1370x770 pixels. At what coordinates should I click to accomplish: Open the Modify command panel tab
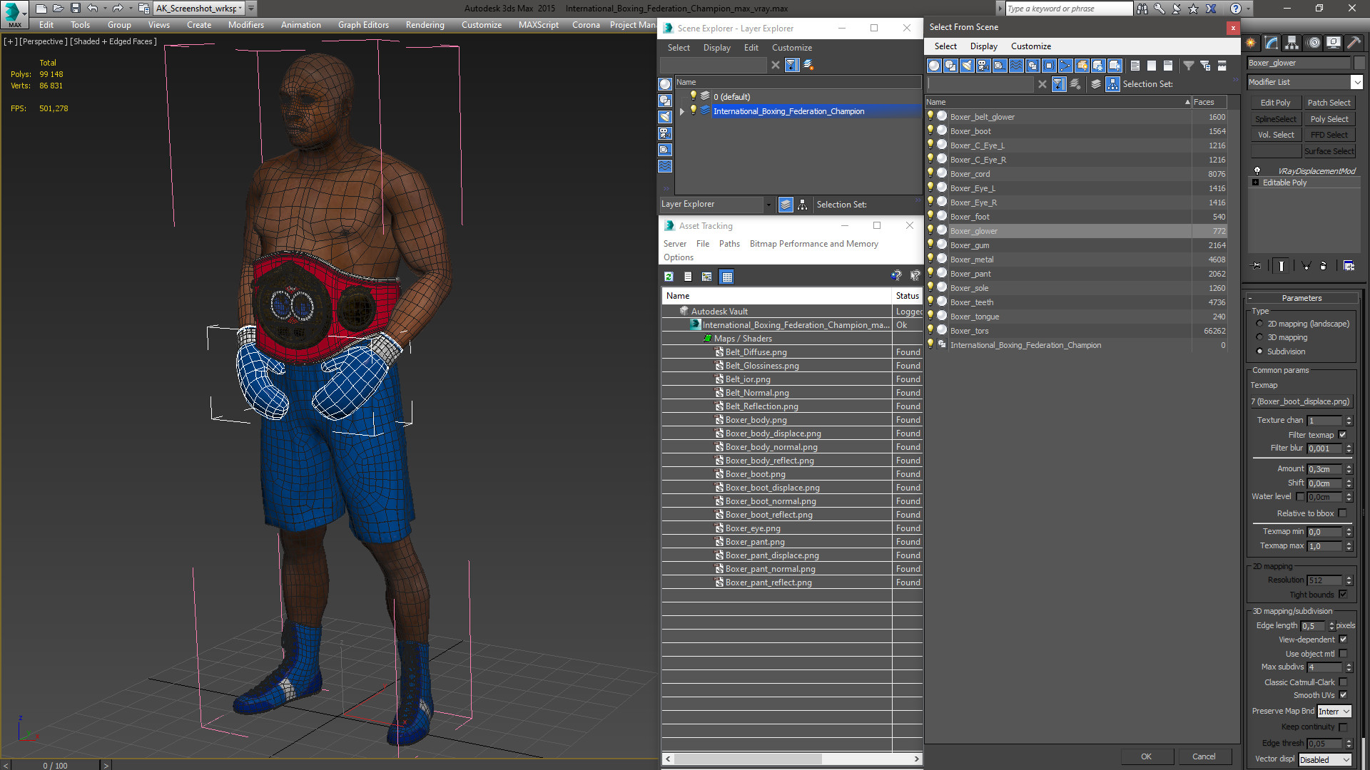pos(1272,43)
